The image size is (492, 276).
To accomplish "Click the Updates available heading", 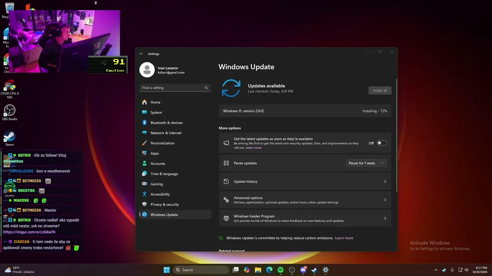I will pyautogui.click(x=266, y=86).
